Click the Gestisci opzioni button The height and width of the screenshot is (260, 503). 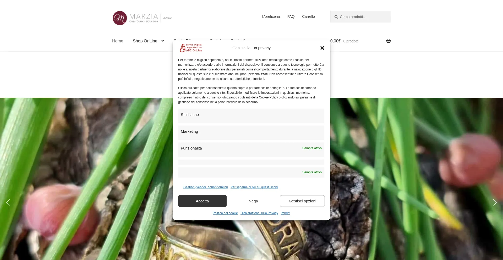click(x=302, y=201)
